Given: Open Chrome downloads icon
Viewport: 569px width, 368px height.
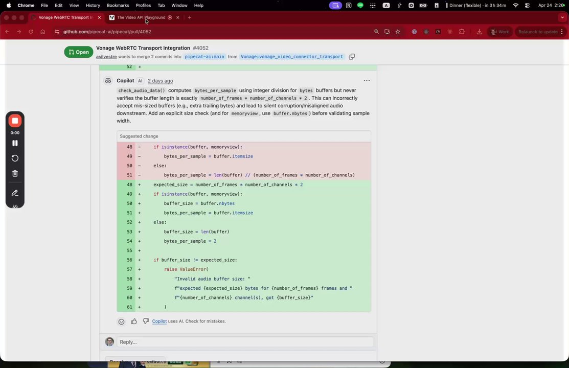Looking at the screenshot, I should (x=480, y=32).
